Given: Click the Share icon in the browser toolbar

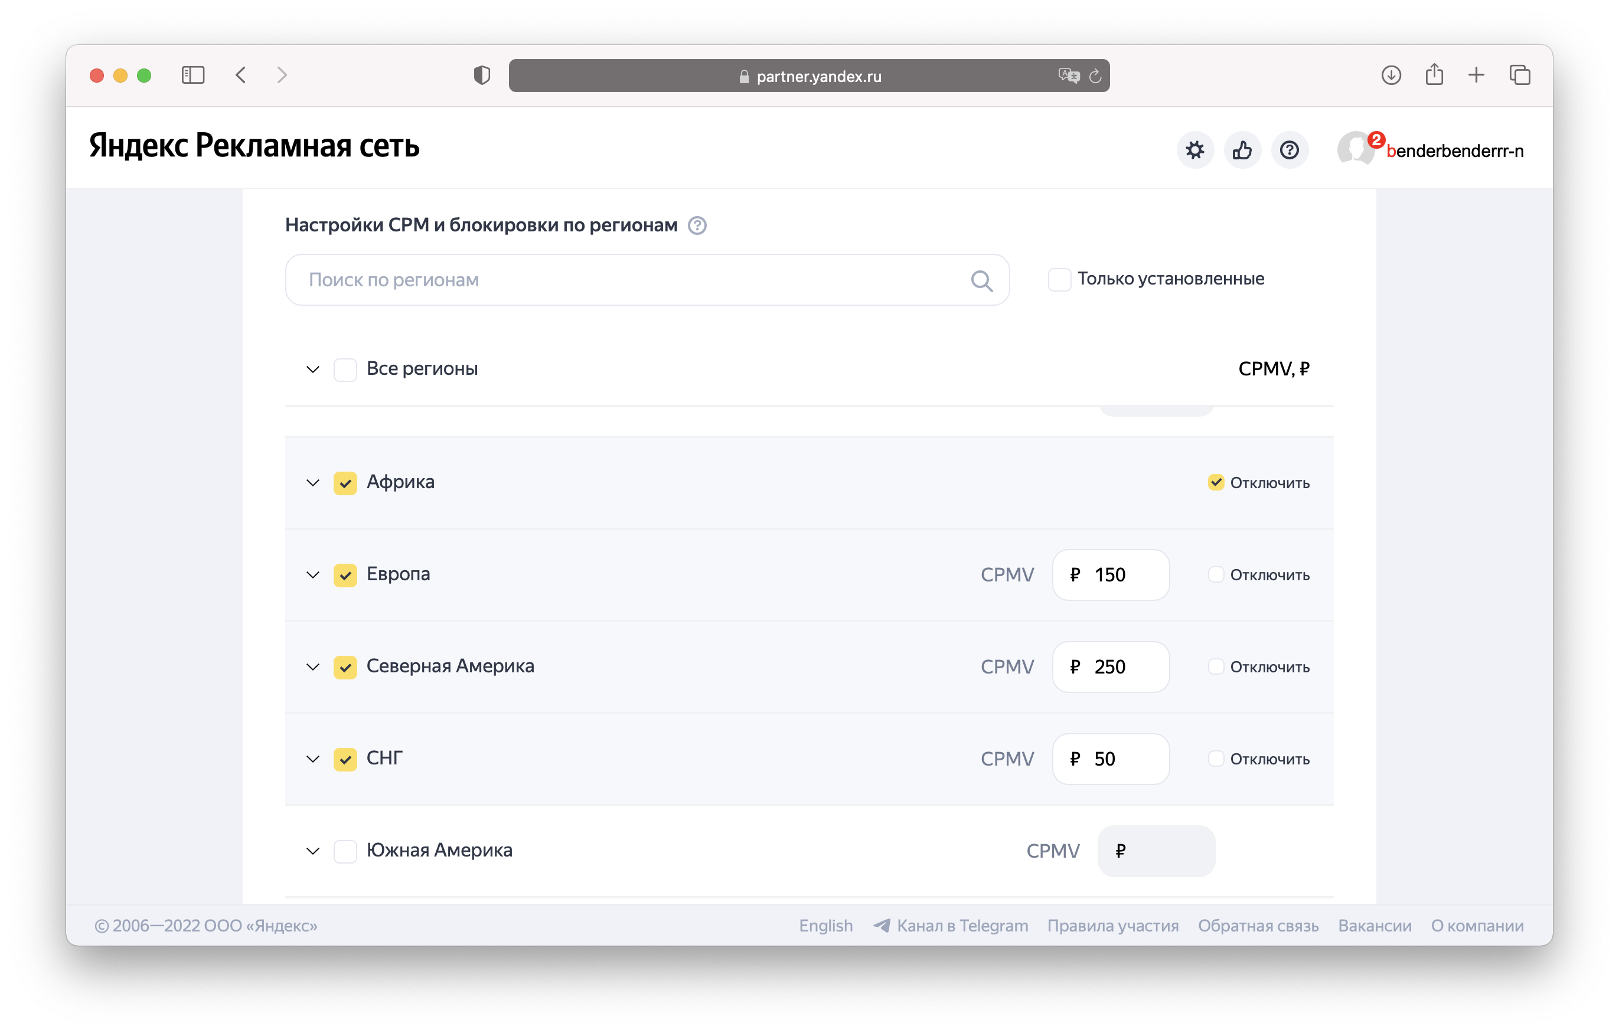Looking at the screenshot, I should (x=1434, y=74).
